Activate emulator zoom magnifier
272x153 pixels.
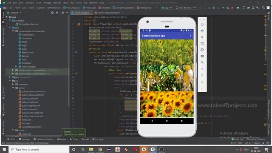tap(202, 62)
